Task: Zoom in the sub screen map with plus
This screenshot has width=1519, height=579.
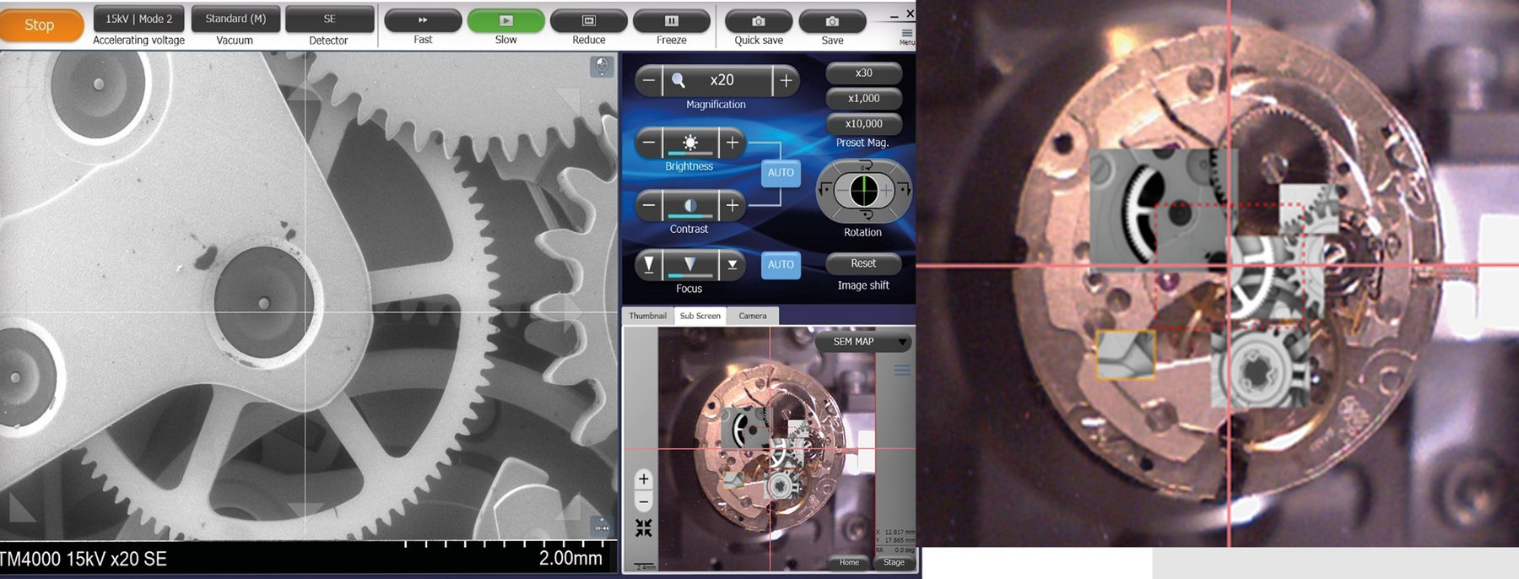Action: coord(644,479)
